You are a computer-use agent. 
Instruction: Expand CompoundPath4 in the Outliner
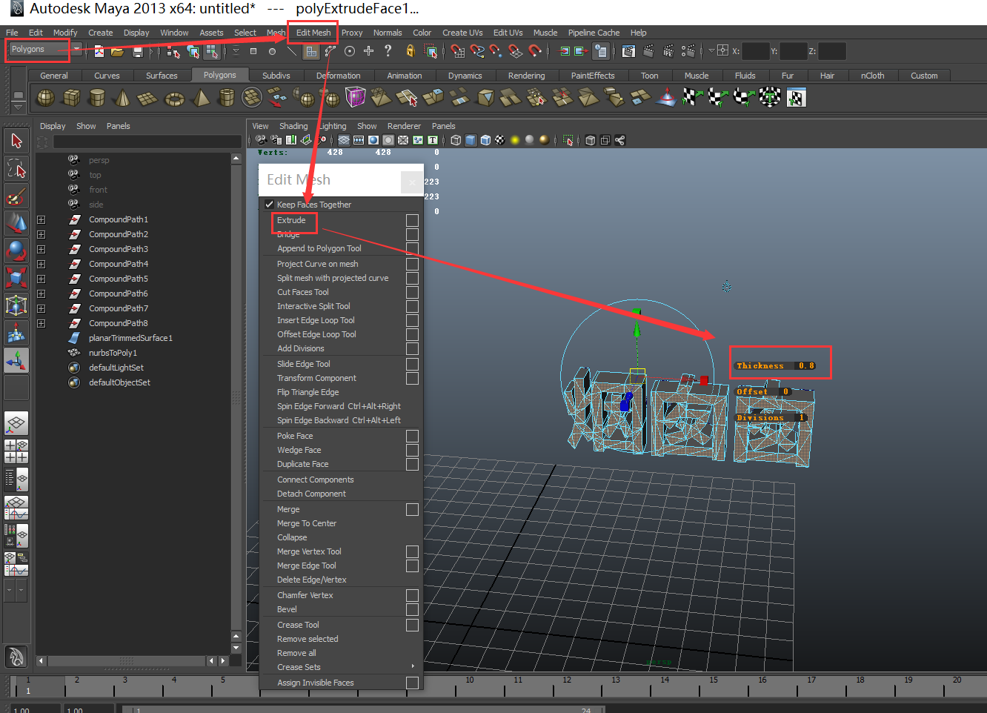[x=41, y=264]
